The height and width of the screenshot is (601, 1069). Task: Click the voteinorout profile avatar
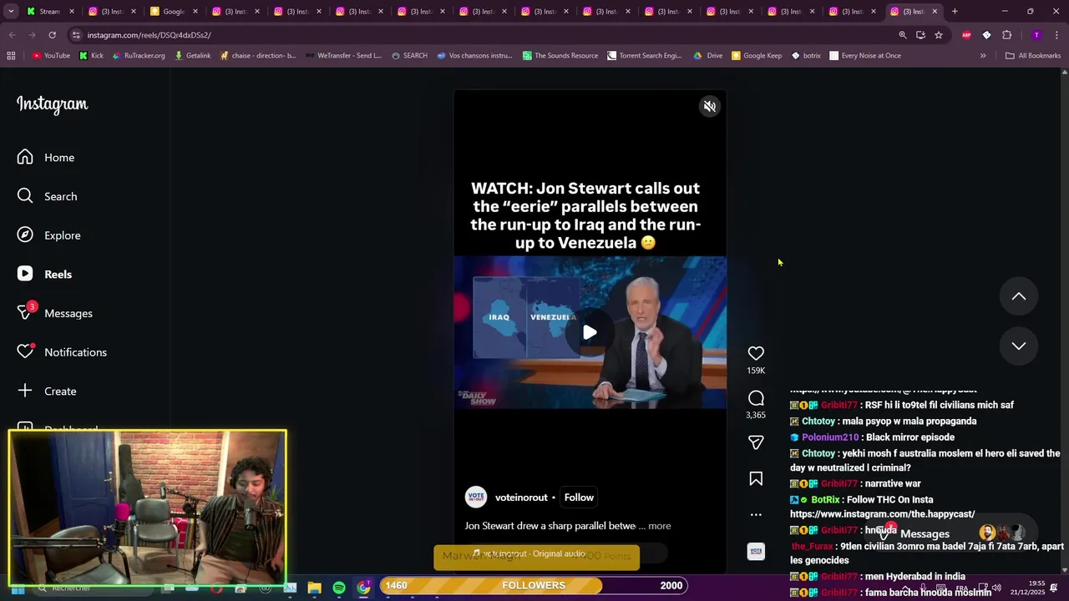click(x=476, y=497)
